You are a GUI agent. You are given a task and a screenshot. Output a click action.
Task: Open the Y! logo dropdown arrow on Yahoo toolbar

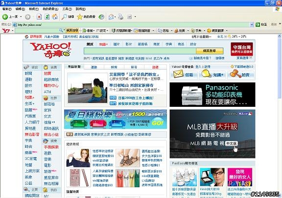[13, 31]
